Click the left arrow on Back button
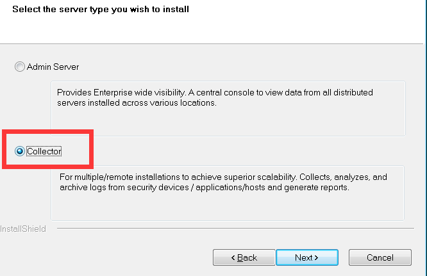The width and height of the screenshot is (427, 276). tap(233, 257)
